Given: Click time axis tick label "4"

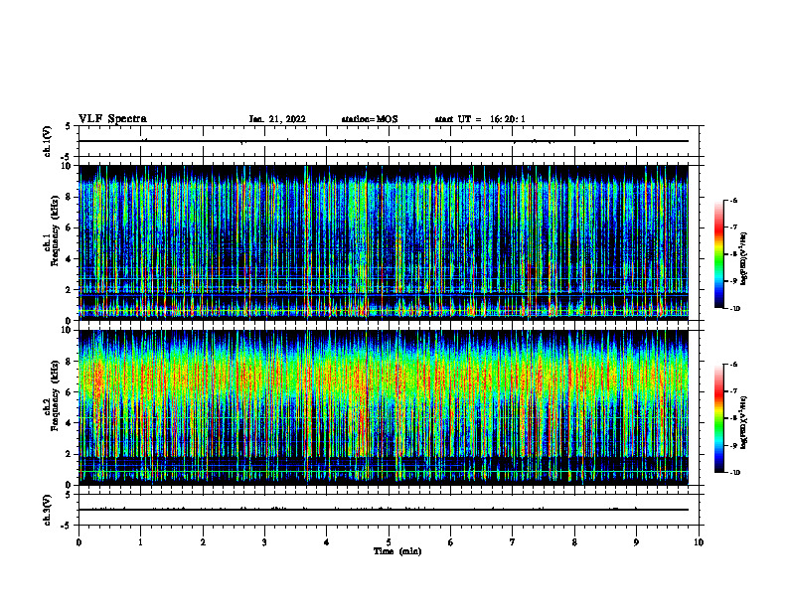Looking at the screenshot, I should coord(327,542).
